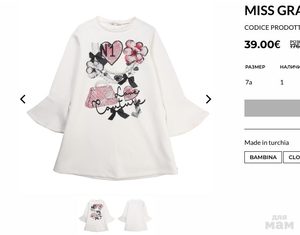Select size 7a
This screenshot has height=235, width=300.
click(249, 82)
